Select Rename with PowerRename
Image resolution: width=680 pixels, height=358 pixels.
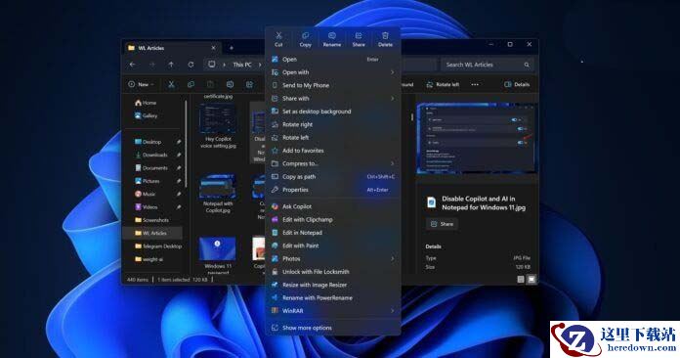point(332,297)
